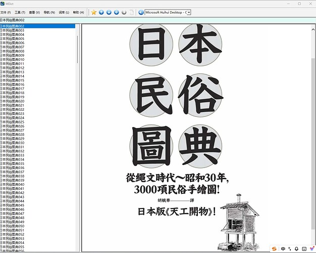
Task: Go to previous entry with up arrow
Action: [101, 12]
